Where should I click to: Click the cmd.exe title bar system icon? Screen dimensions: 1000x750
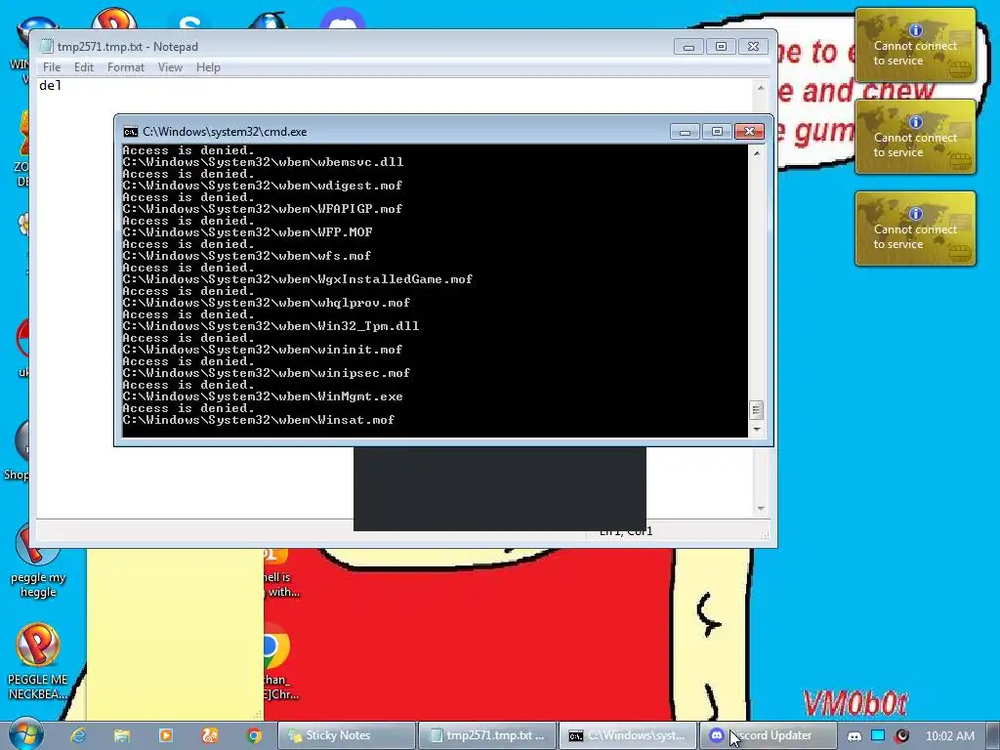(130, 132)
